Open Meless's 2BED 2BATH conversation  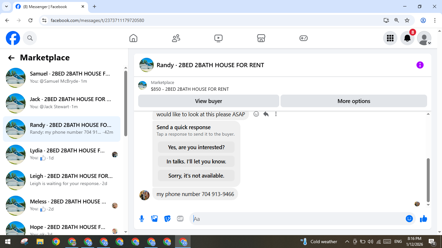(x=61, y=205)
